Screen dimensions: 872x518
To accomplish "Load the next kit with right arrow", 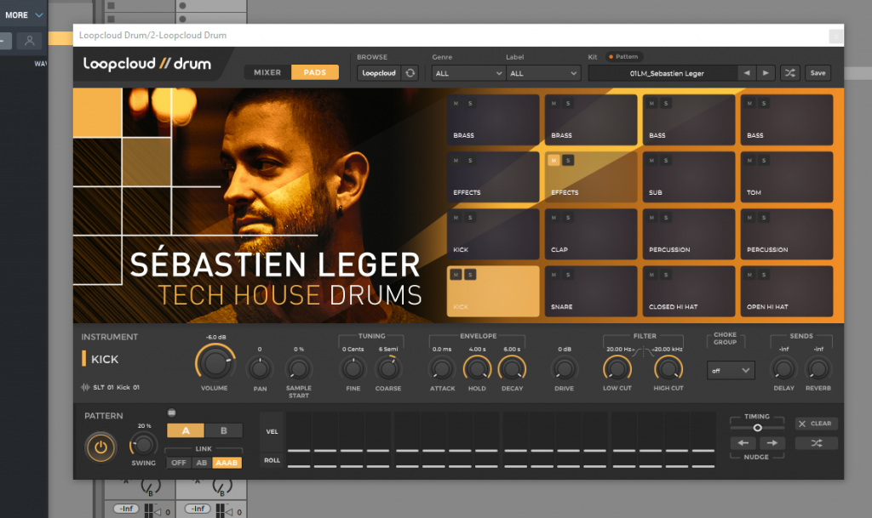I will click(x=766, y=73).
